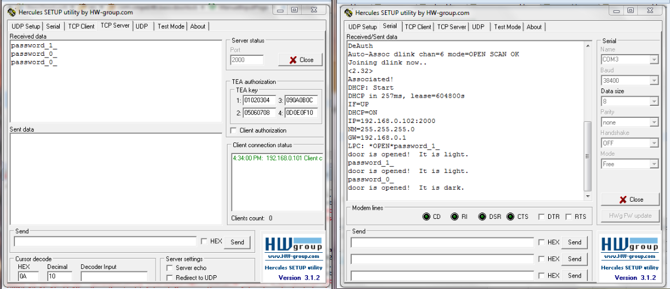Click the HWg FW update button

[630, 216]
